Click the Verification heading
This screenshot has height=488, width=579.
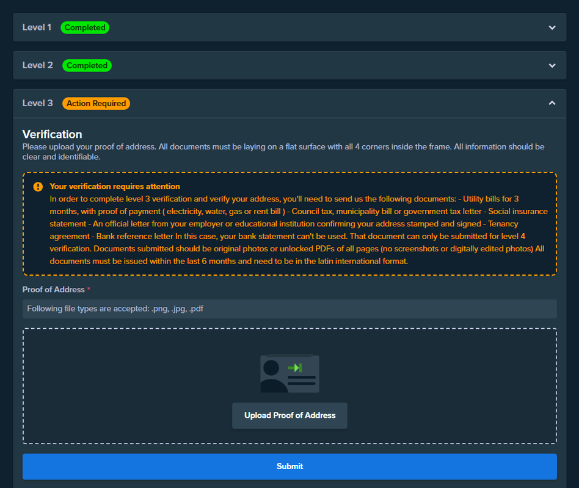[52, 134]
